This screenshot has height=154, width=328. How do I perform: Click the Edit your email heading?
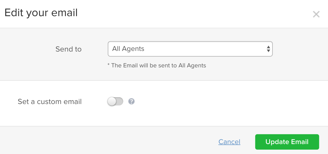pyautogui.click(x=41, y=13)
